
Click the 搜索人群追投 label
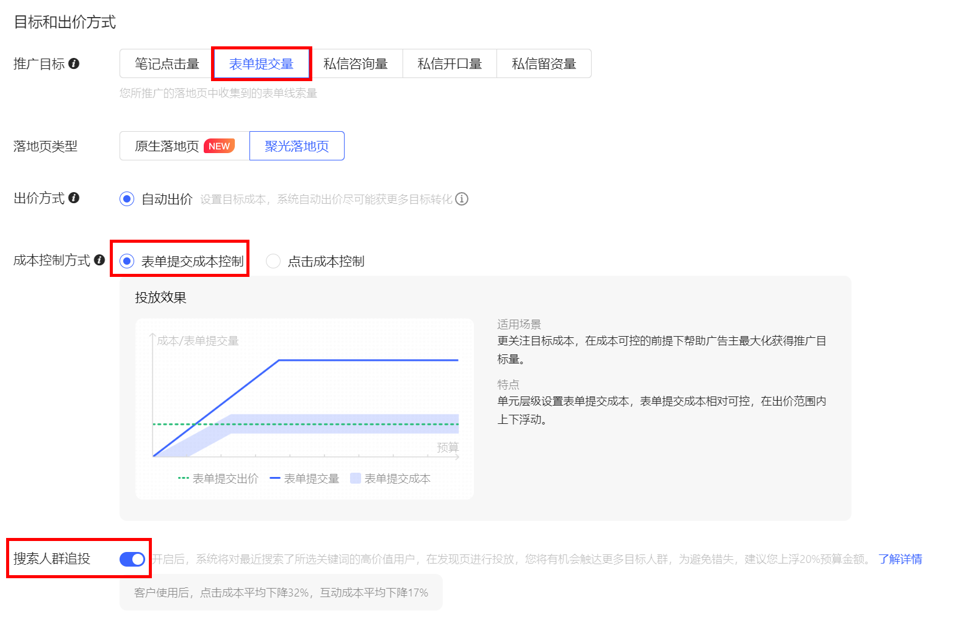click(52, 558)
